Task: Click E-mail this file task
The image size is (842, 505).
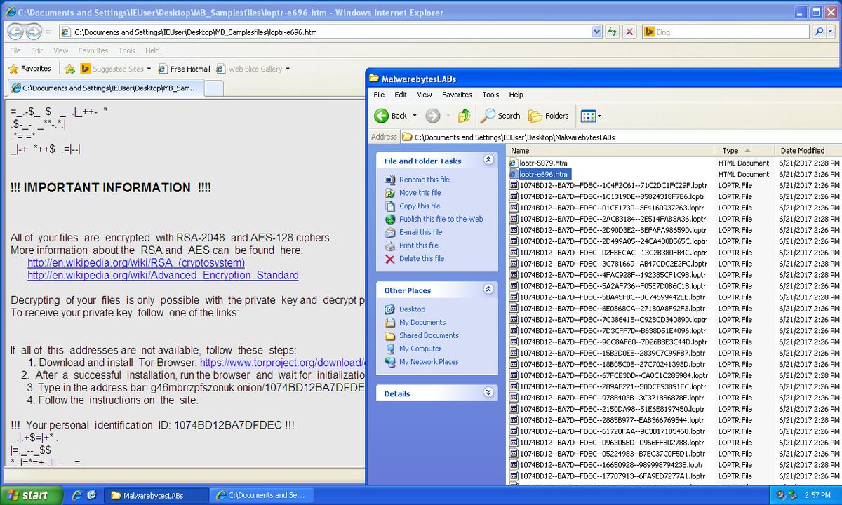Action: 421,232
